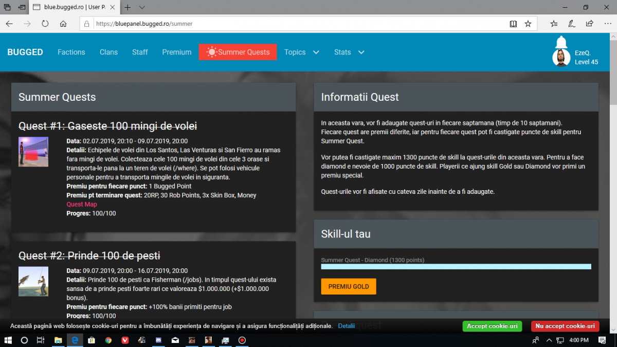The height and width of the screenshot is (347, 617).
Task: Open the EzeQ. profile avatar
Action: coord(561,58)
